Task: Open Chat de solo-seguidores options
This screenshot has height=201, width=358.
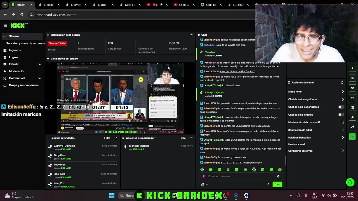Action: pyautogui.click(x=316, y=99)
